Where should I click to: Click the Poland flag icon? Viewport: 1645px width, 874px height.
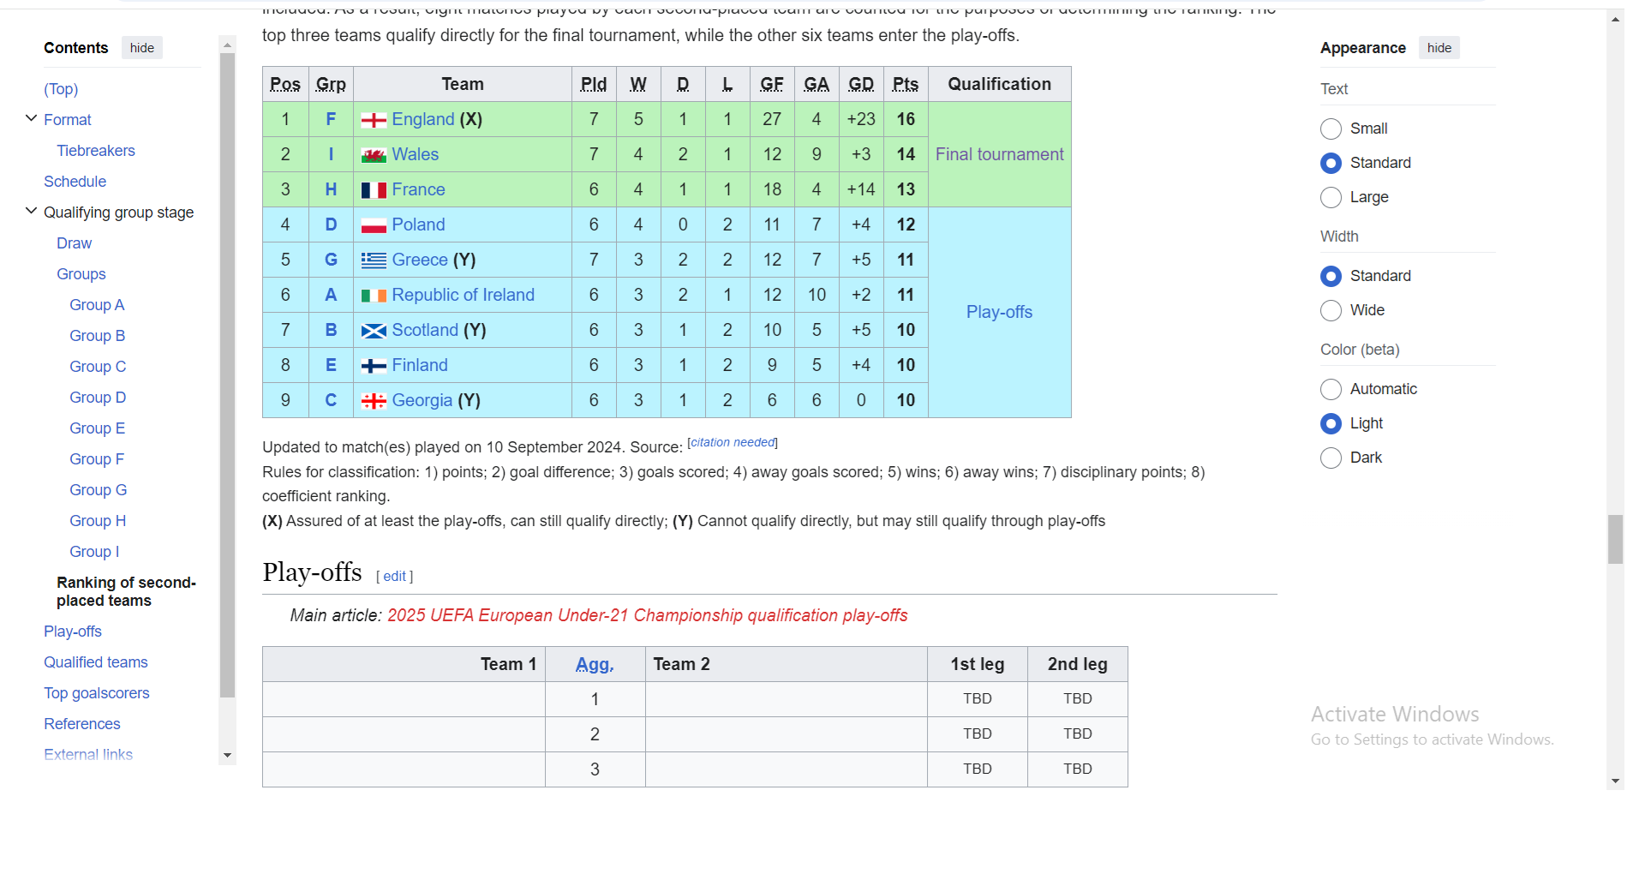point(374,225)
